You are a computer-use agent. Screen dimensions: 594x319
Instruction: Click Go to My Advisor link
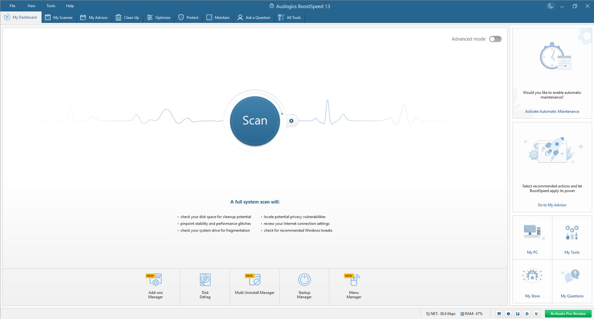(552, 205)
